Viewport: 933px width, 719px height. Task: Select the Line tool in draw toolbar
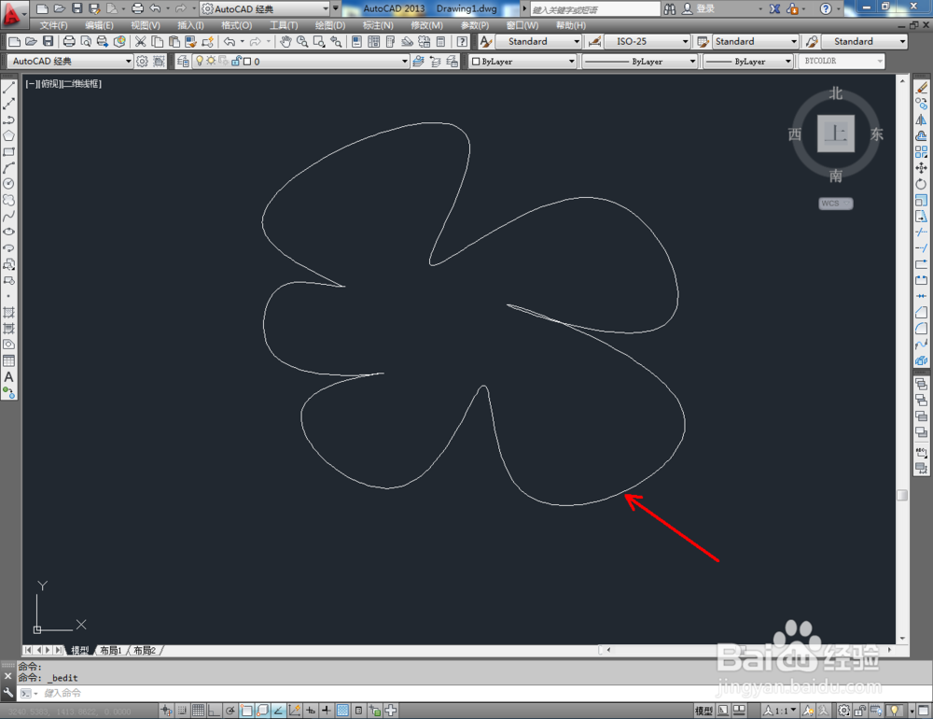click(x=9, y=88)
